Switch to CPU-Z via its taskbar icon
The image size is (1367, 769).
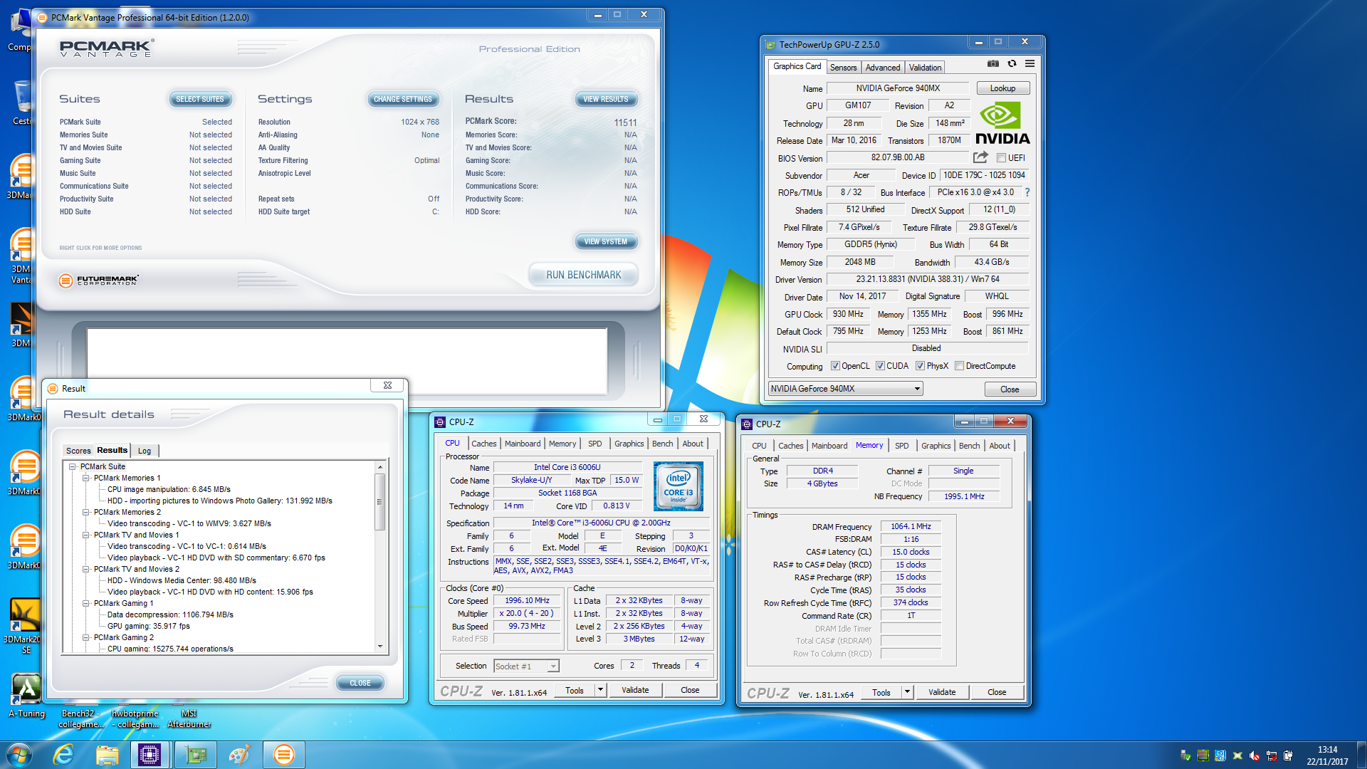click(x=150, y=755)
